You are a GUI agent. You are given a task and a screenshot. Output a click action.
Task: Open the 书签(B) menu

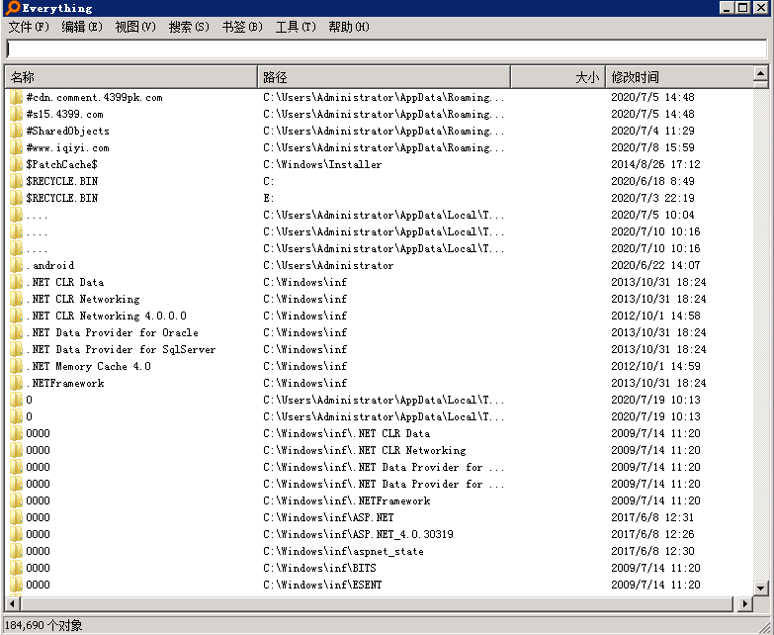(242, 27)
